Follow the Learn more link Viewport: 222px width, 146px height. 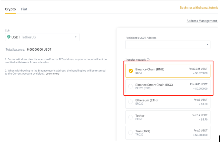[52, 74]
